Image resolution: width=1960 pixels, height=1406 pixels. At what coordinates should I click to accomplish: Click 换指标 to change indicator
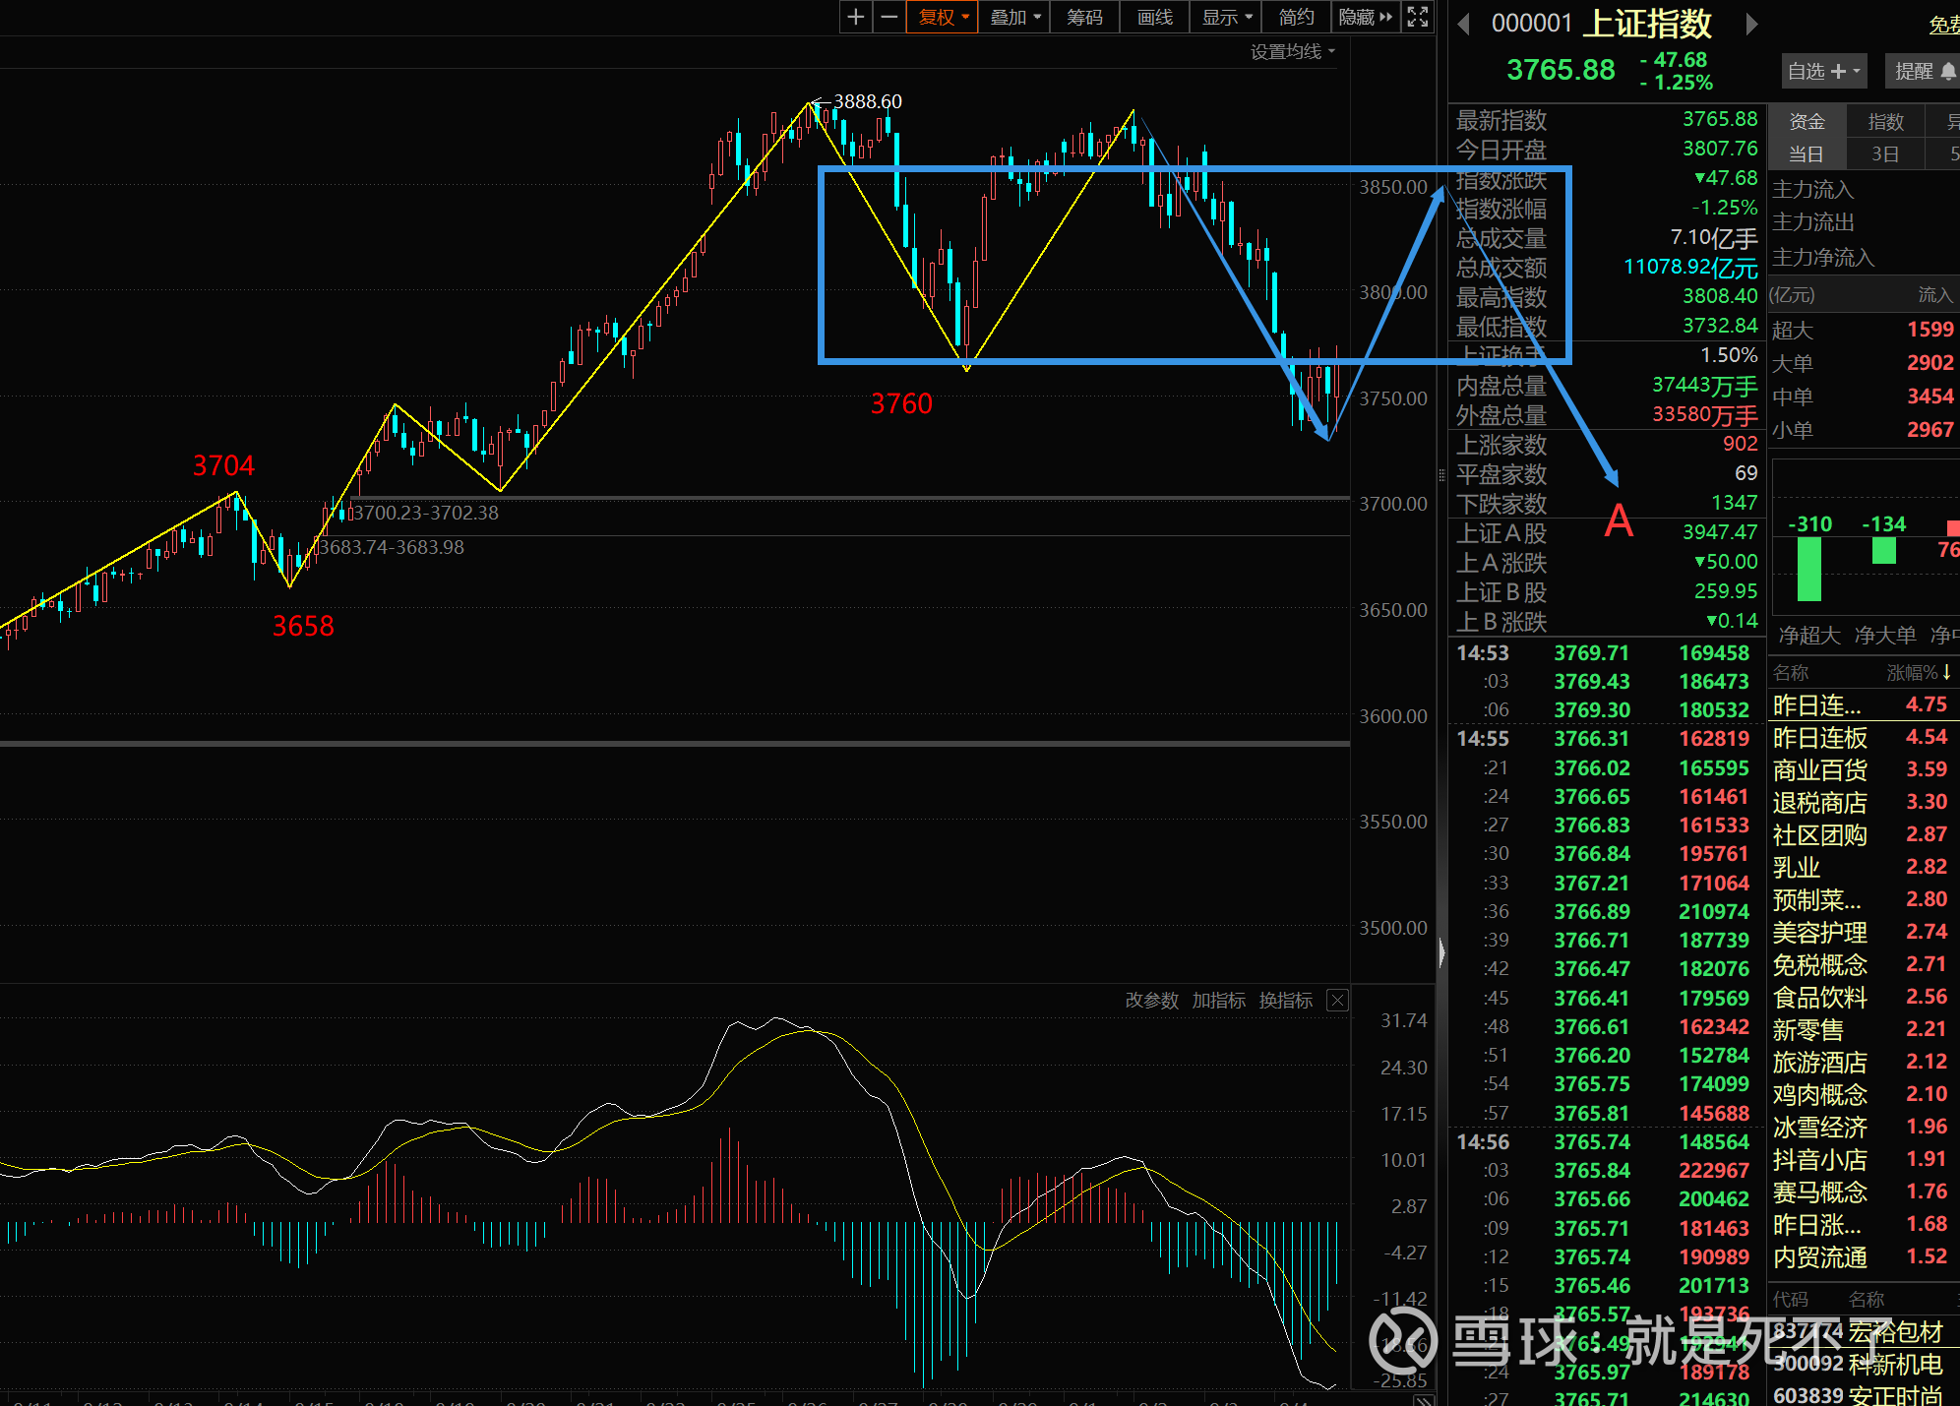click(1285, 1001)
